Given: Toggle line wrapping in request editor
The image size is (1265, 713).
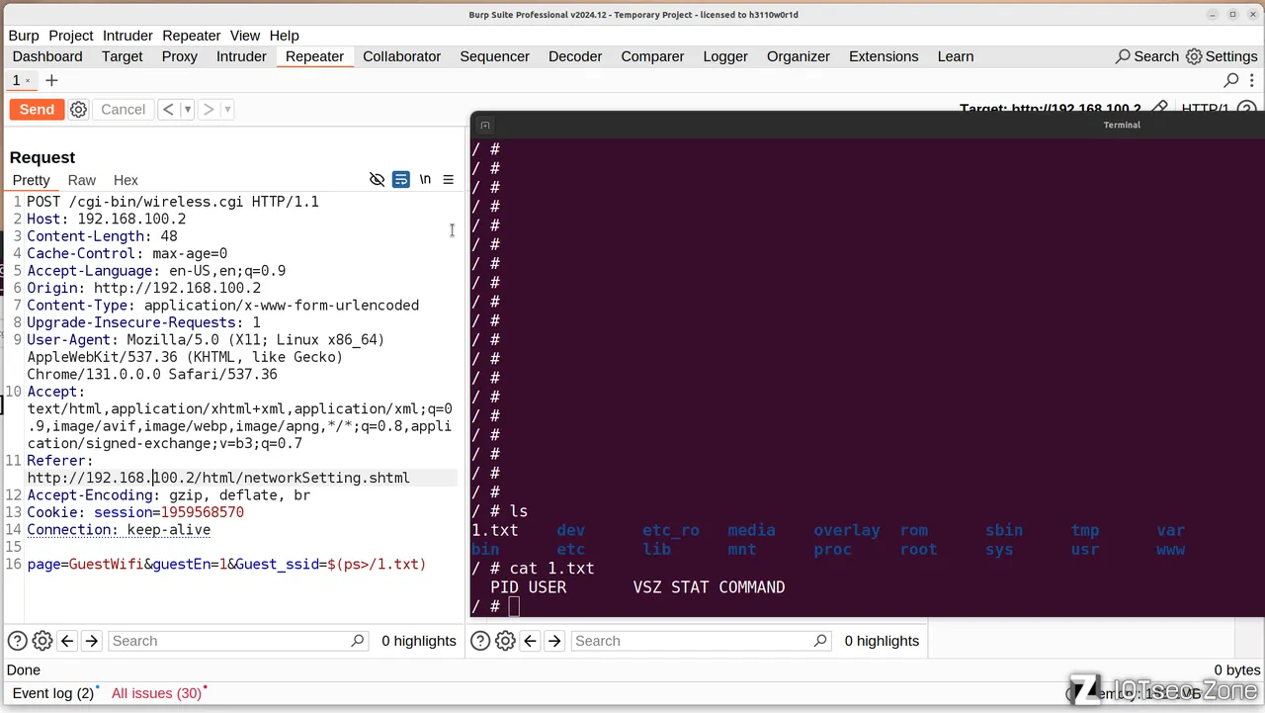Looking at the screenshot, I should point(400,180).
